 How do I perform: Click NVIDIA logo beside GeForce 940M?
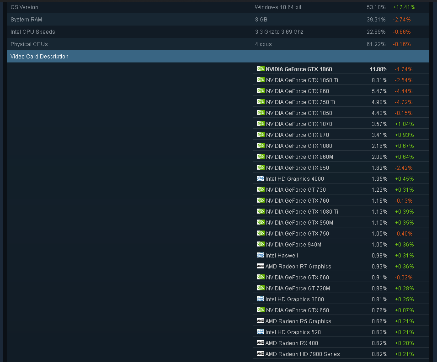point(261,244)
